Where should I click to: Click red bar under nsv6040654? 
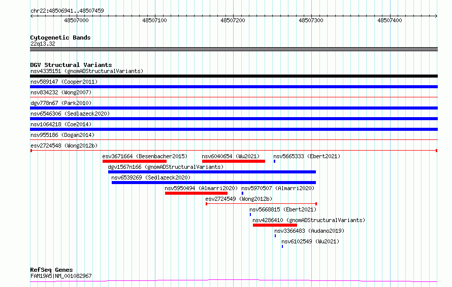click(x=234, y=161)
